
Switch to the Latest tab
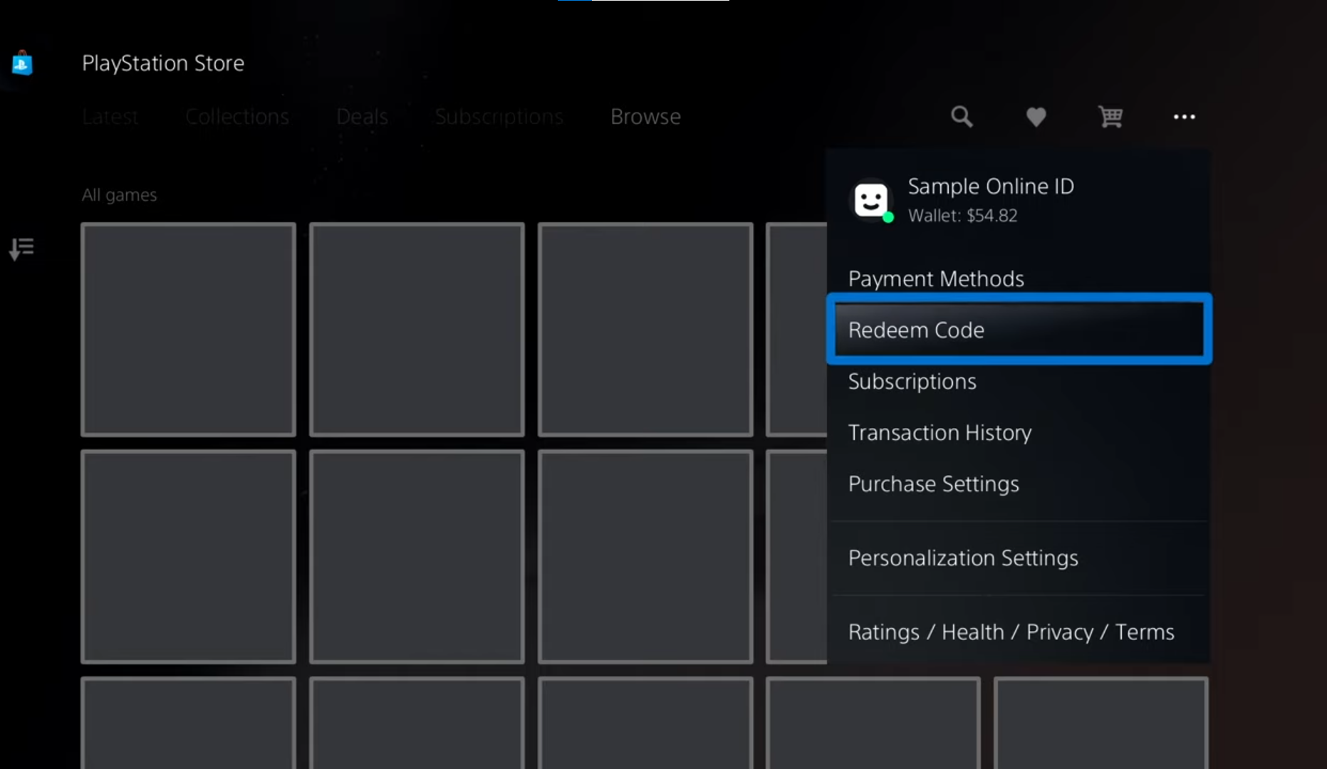(x=110, y=117)
